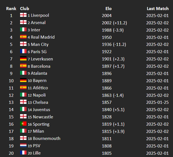Select the Barcelona club name
Viewport: 173px width, 157px height.
tap(41, 66)
